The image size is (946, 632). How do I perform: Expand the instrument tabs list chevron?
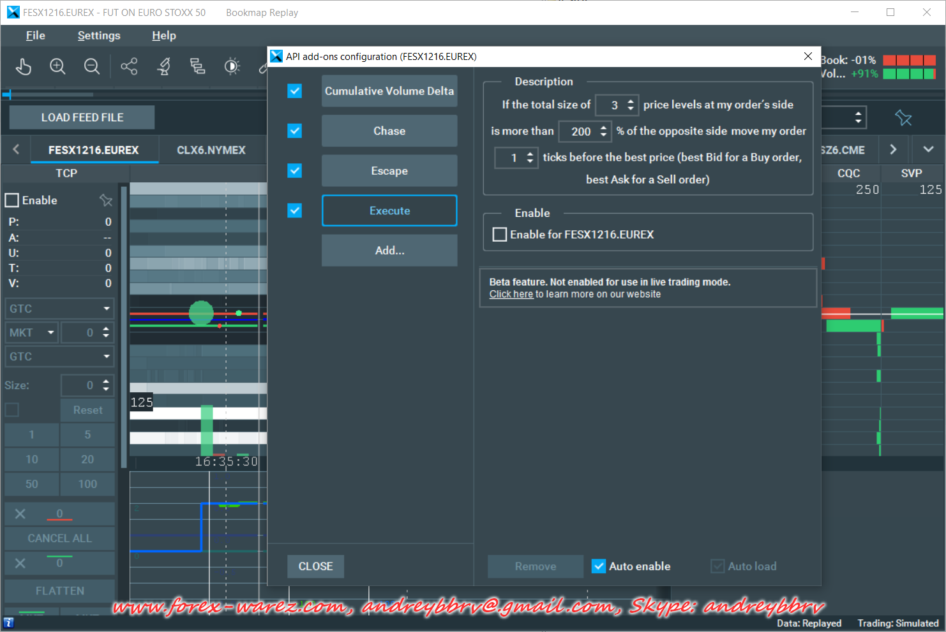click(928, 150)
